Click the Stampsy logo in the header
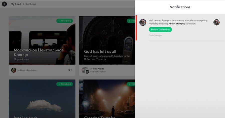This screenshot has height=118, width=225. pyautogui.click(x=4, y=4)
